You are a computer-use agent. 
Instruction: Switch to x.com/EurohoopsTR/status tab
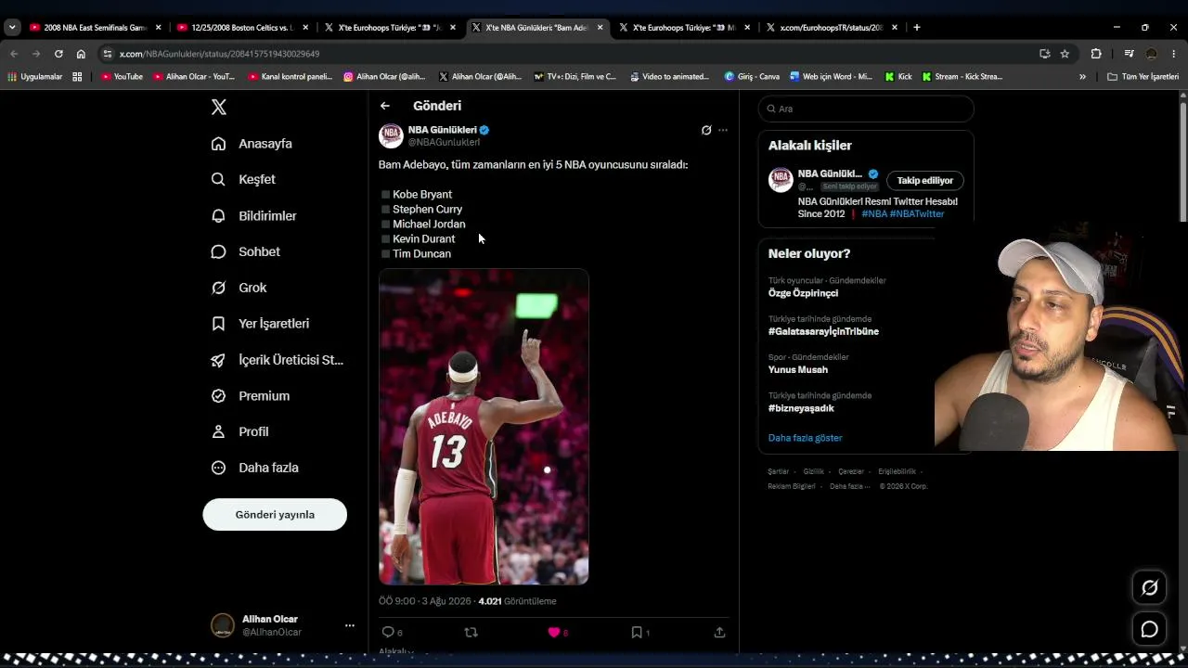pyautogui.click(x=832, y=28)
